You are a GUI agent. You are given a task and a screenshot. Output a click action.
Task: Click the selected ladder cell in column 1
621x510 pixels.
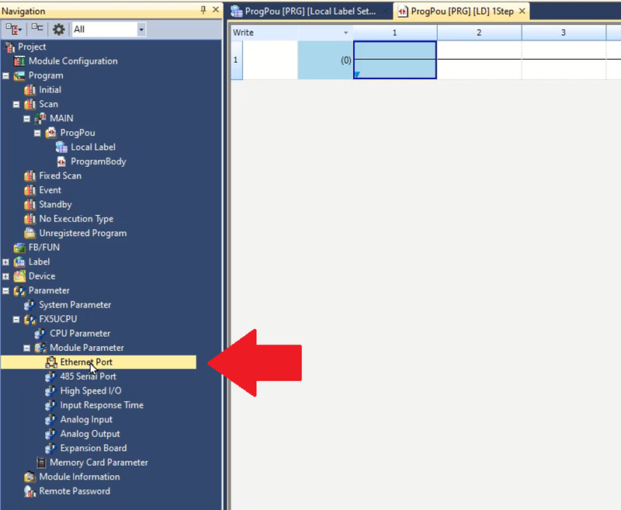pos(395,60)
